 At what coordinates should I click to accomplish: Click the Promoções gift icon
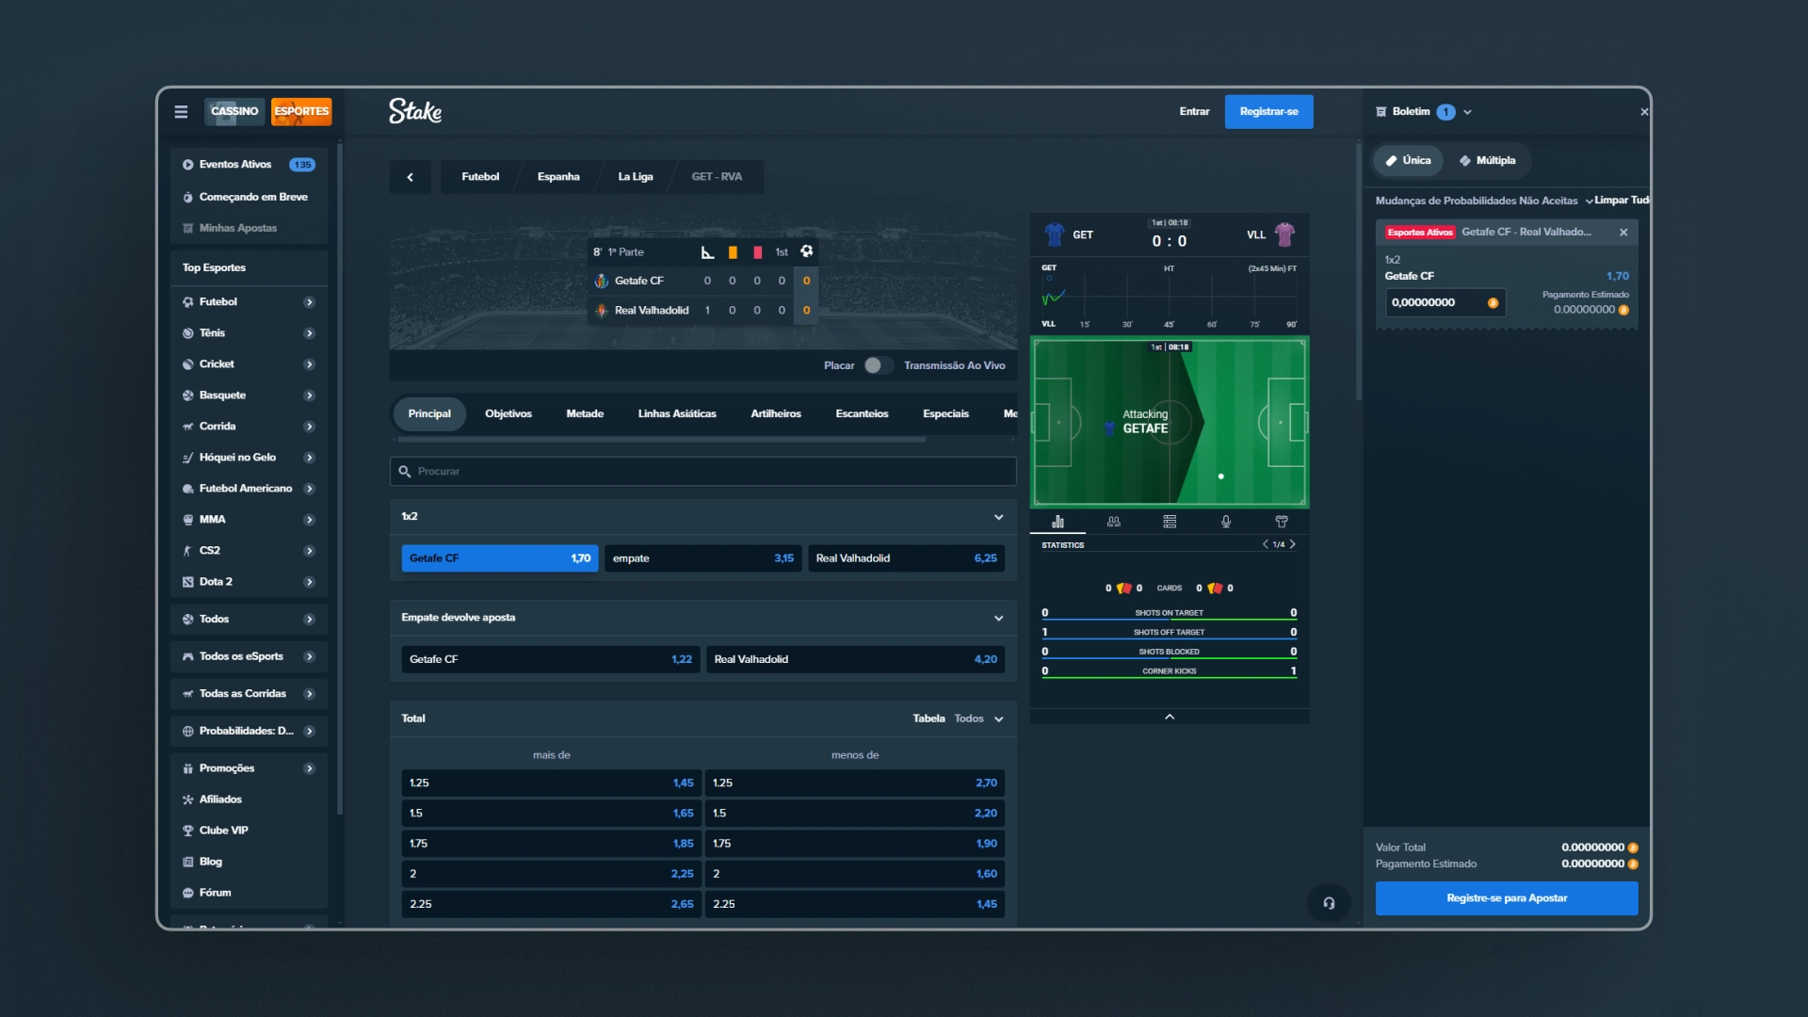187,768
